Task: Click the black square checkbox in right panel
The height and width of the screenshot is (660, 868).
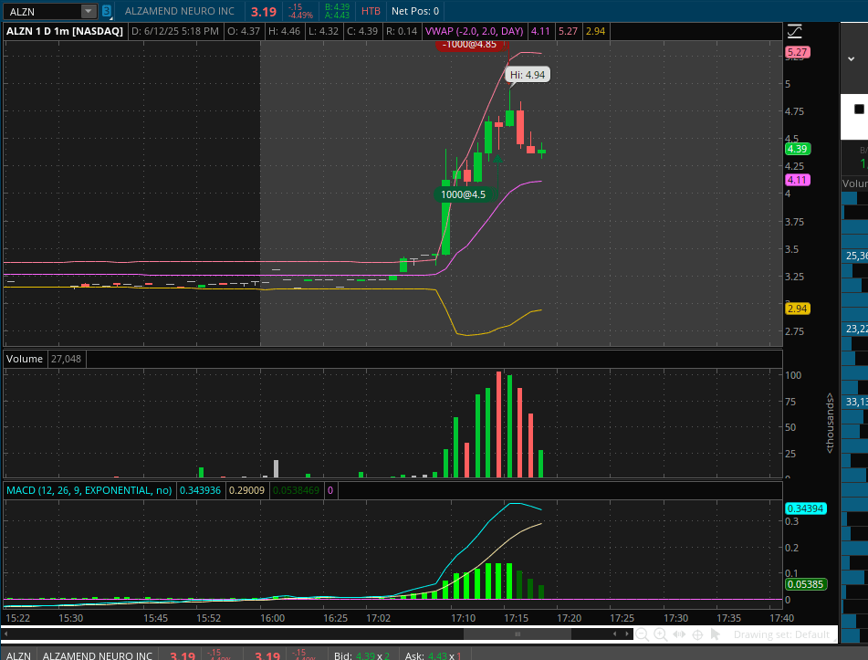Action: (859, 109)
